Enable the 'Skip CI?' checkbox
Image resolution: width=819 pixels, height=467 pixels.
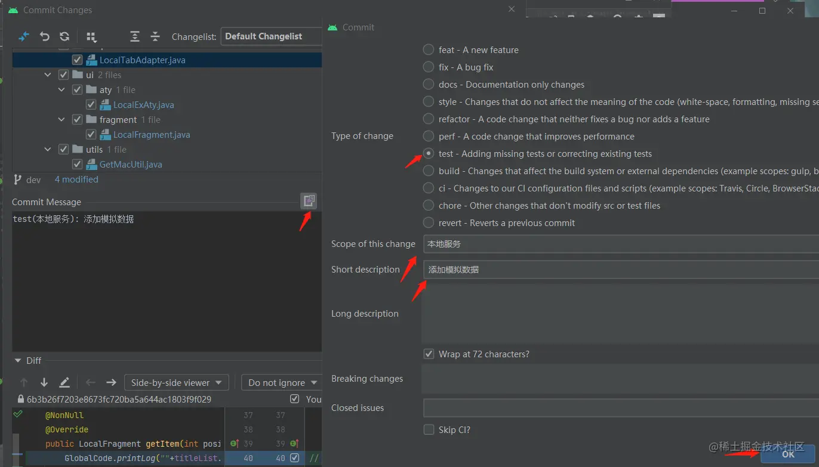tap(429, 429)
